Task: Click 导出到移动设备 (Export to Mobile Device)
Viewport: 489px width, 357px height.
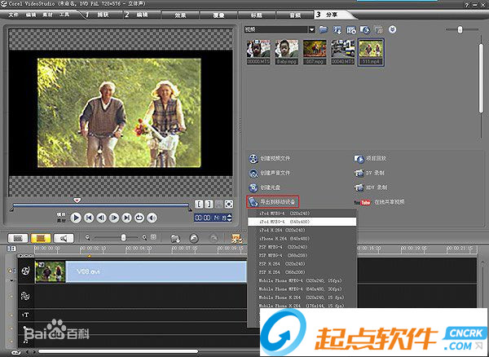Action: tap(272, 202)
